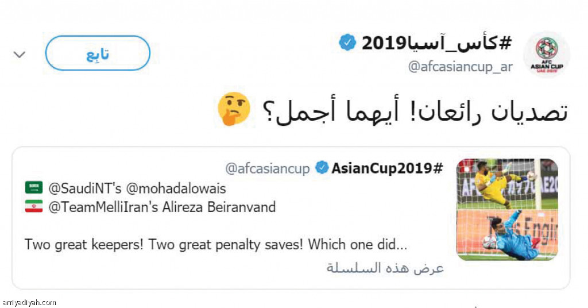Image resolution: width=588 pixels, height=308 pixels.
Task: Click the account name #كأس_آسيا2019
Action: click(x=437, y=43)
